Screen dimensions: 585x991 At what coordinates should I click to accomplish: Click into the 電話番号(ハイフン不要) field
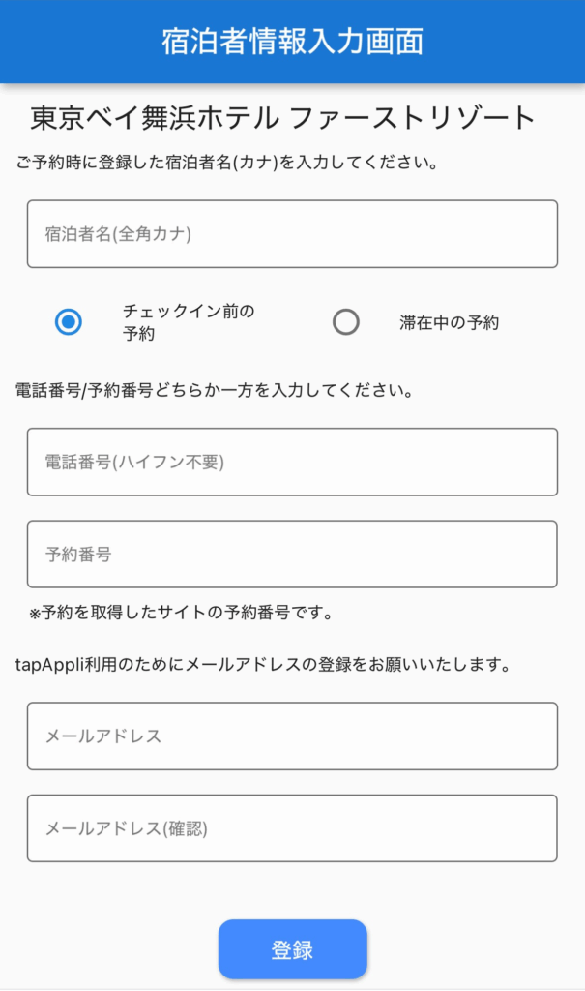tap(292, 463)
